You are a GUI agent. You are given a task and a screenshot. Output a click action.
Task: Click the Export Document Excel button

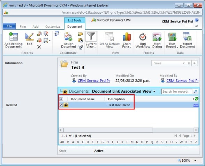(x=187, y=40)
